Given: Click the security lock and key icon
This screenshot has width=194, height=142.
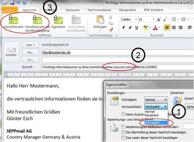Looking at the screenshot, I should (x=177, y=101).
